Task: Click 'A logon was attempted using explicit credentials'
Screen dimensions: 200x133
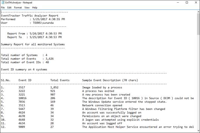Action: [121, 120]
